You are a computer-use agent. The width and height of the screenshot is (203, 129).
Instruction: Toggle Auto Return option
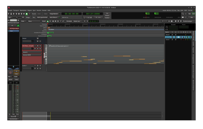coord(55,17)
